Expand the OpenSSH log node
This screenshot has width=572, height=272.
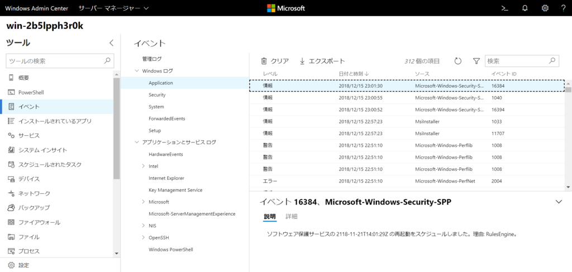[x=144, y=238]
